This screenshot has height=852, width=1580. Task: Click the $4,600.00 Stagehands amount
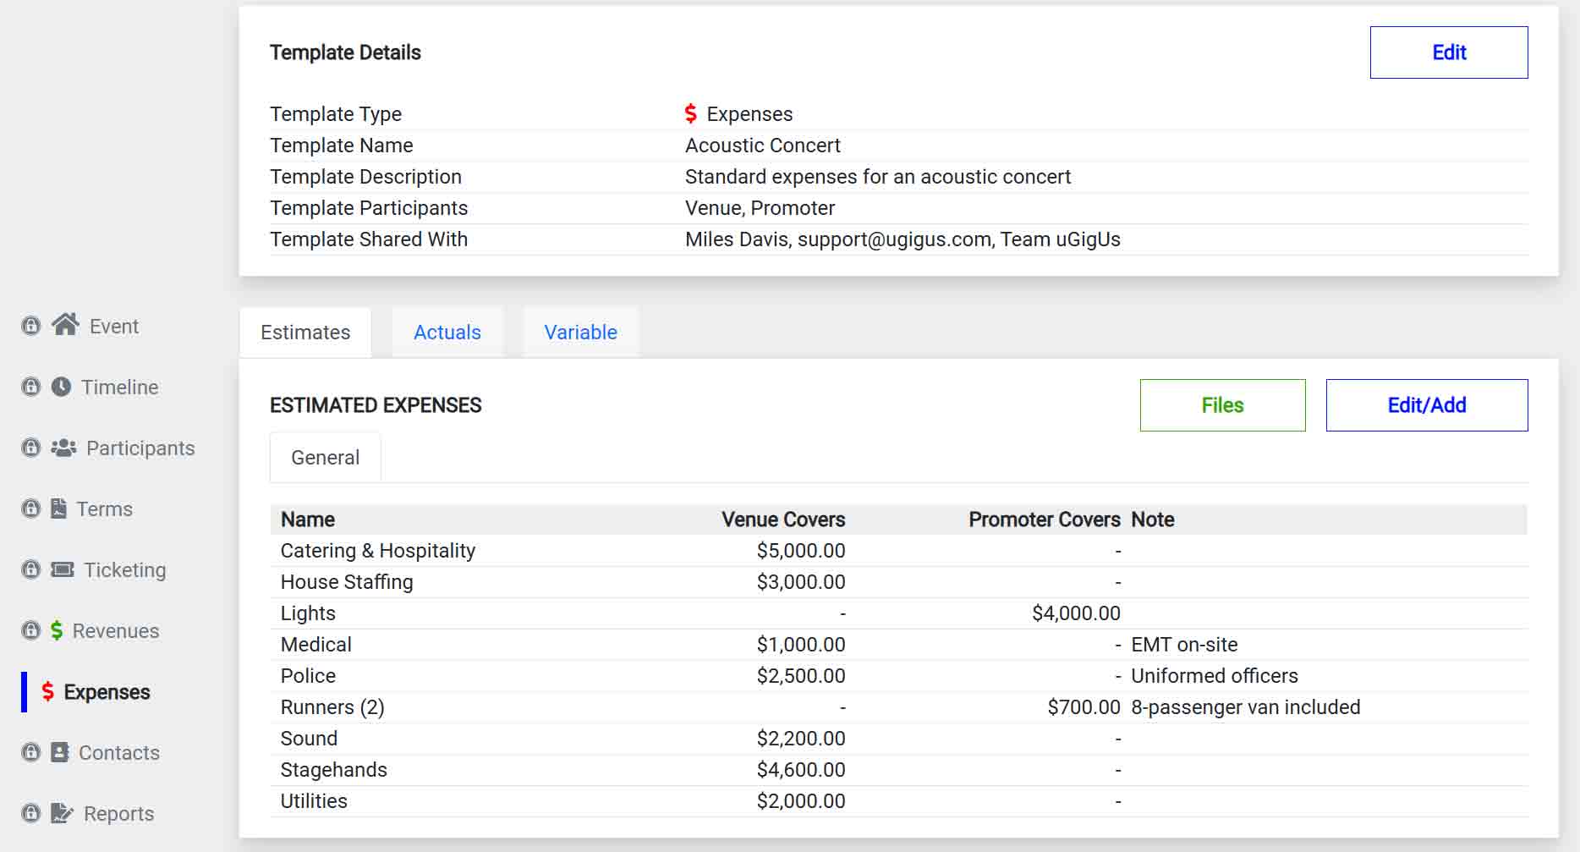pos(801,770)
